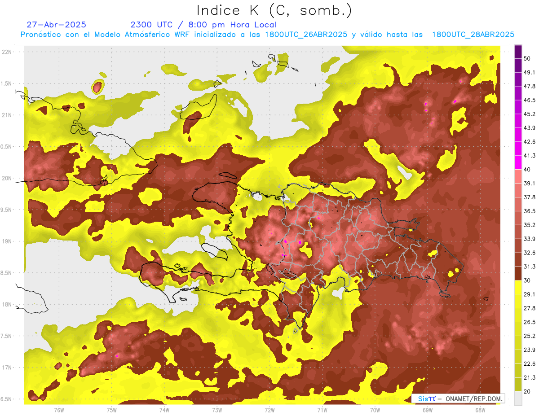Click the "73W" longitude label
Screen dimensions: 539x416
pyautogui.click(x=217, y=410)
